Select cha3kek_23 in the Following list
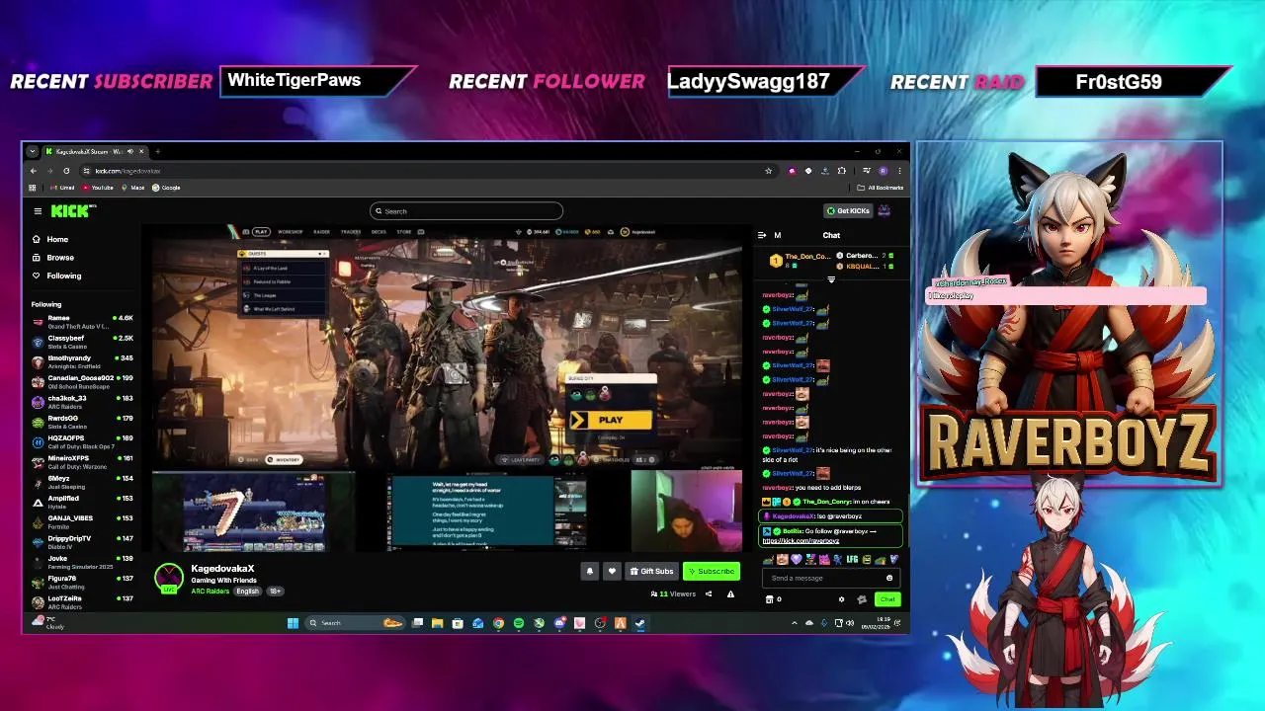This screenshot has height=711, width=1265. point(83,402)
